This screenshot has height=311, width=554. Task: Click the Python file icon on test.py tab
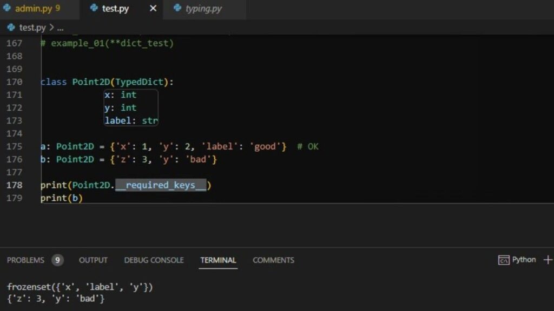point(94,8)
